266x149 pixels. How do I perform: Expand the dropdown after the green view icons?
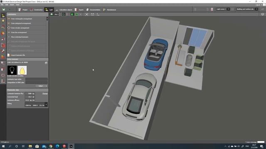tap(80, 14)
